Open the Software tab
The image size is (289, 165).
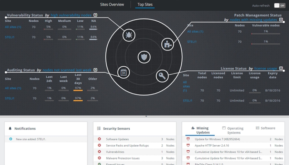tap(265, 128)
